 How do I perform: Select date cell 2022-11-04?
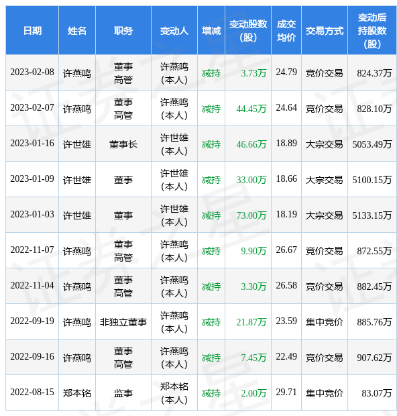32,285
